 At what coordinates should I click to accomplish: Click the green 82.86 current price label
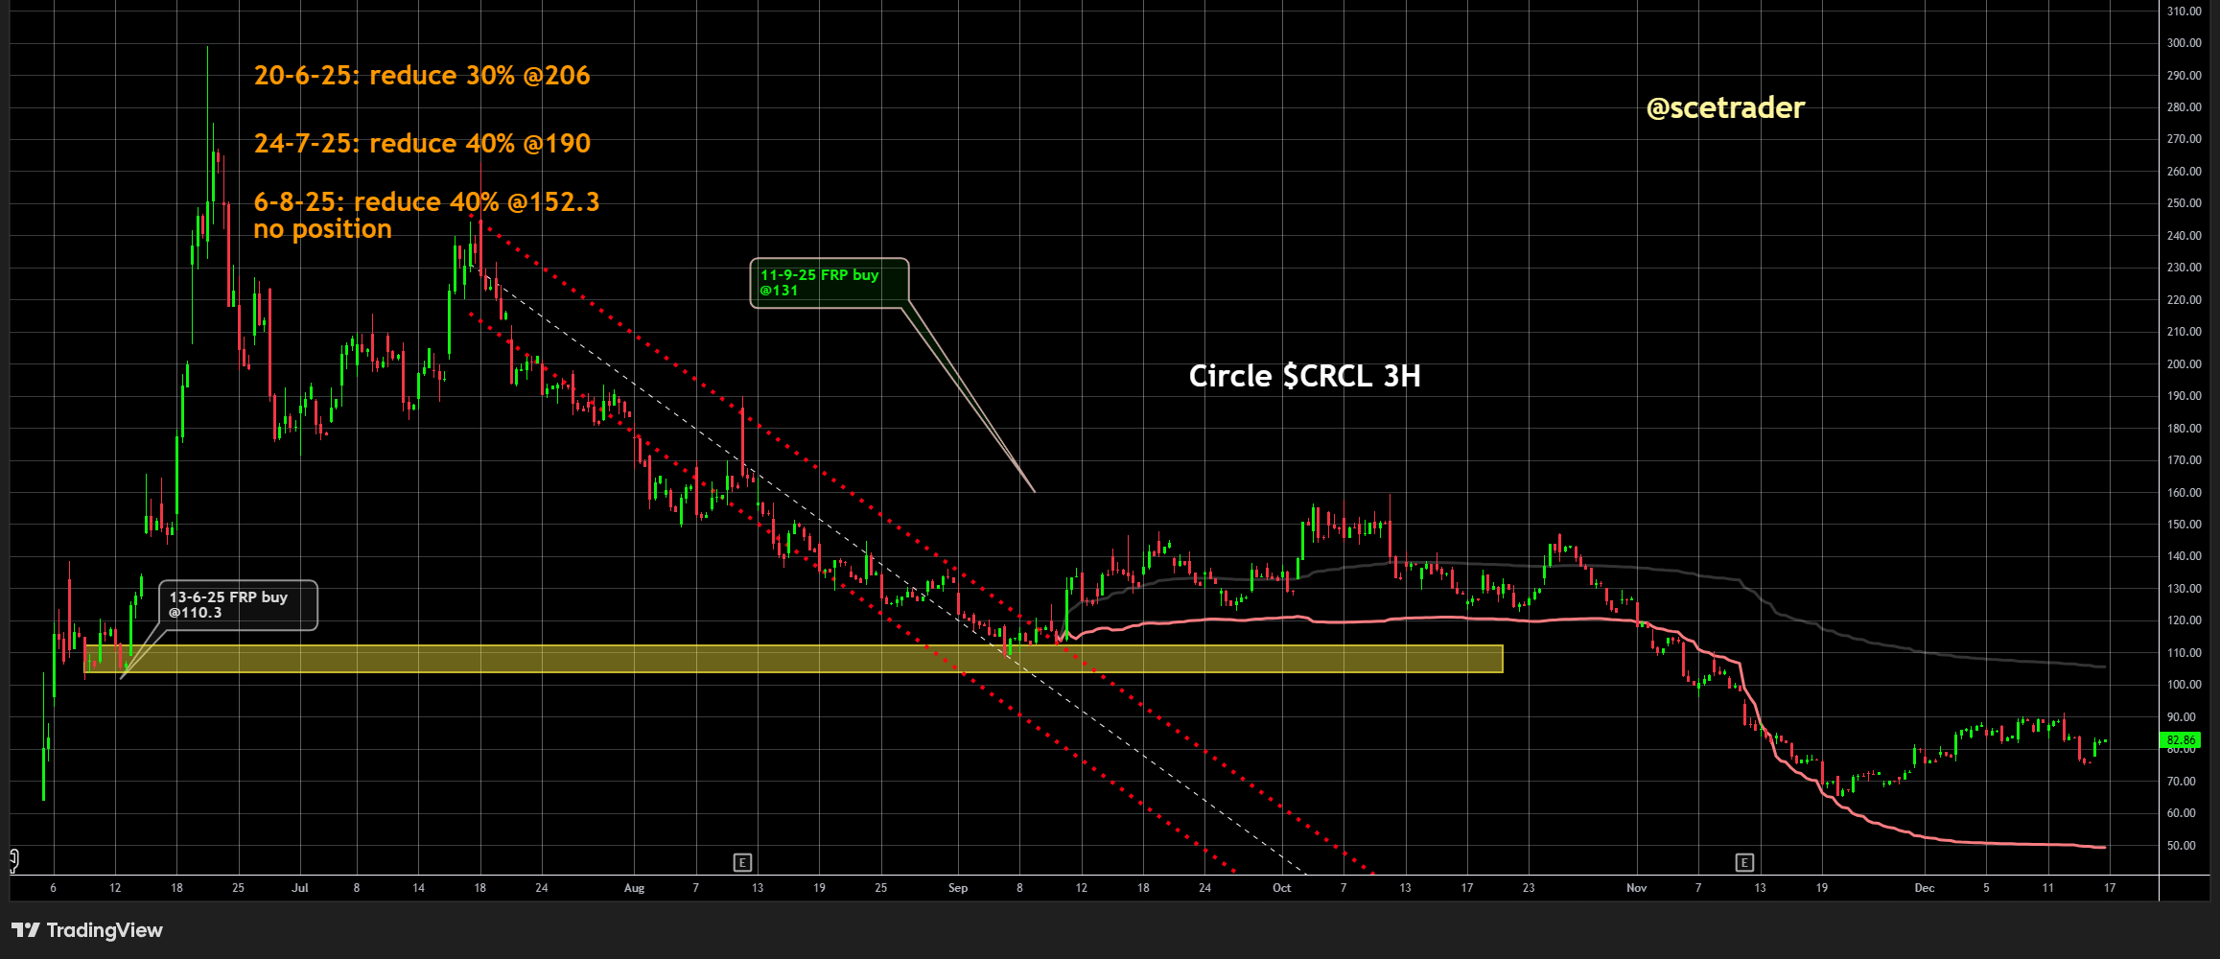click(x=2181, y=739)
